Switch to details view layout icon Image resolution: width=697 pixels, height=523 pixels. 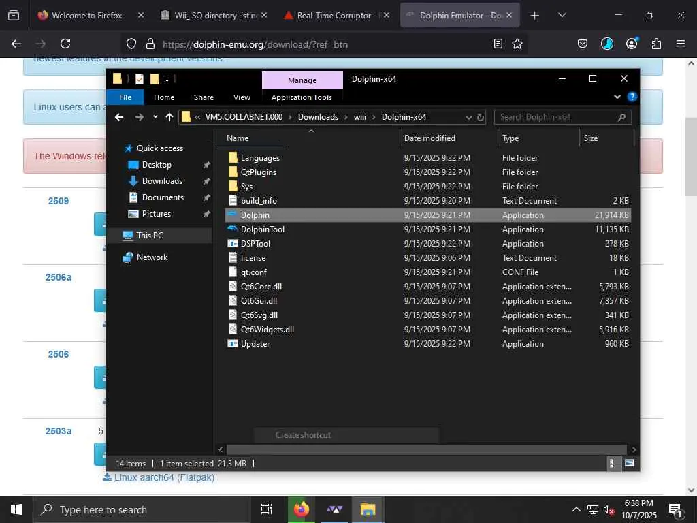(x=612, y=463)
